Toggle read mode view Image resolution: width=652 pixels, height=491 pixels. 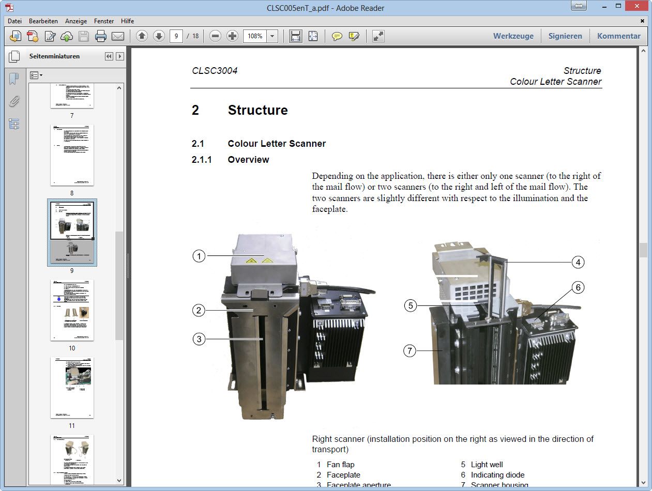click(378, 36)
